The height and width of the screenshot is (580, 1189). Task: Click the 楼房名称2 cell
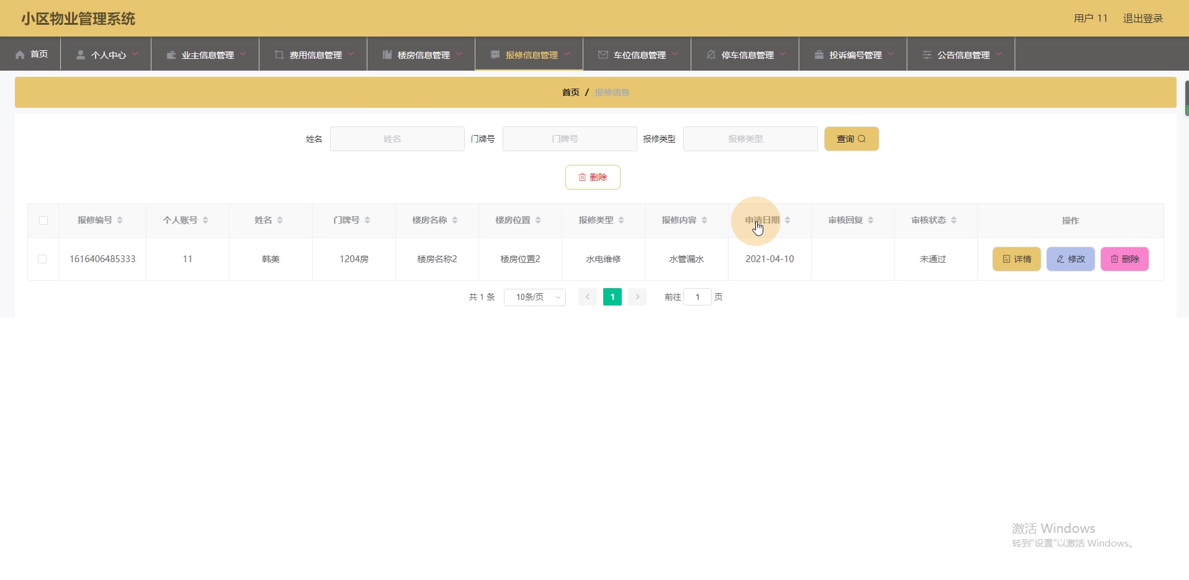click(x=437, y=259)
